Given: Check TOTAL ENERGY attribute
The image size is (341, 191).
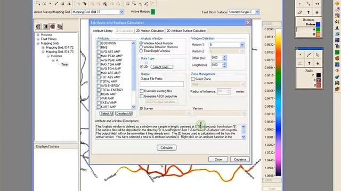Looking at the screenshot, I should [99, 90].
